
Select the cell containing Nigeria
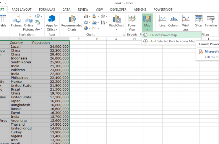tap(20, 136)
